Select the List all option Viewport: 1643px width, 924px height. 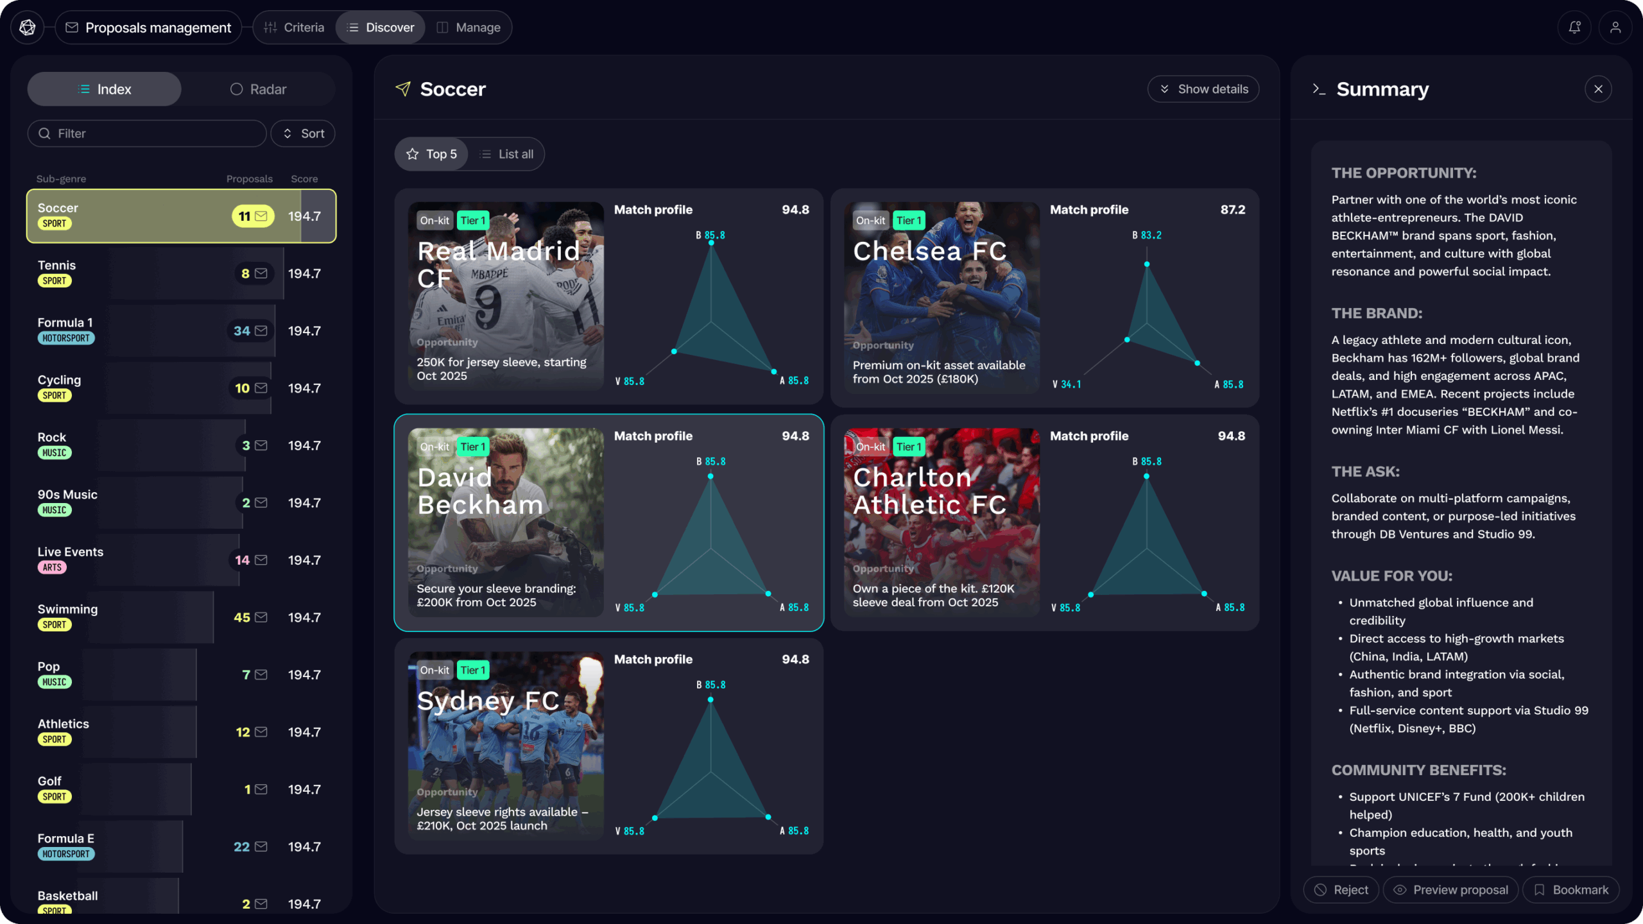point(506,154)
